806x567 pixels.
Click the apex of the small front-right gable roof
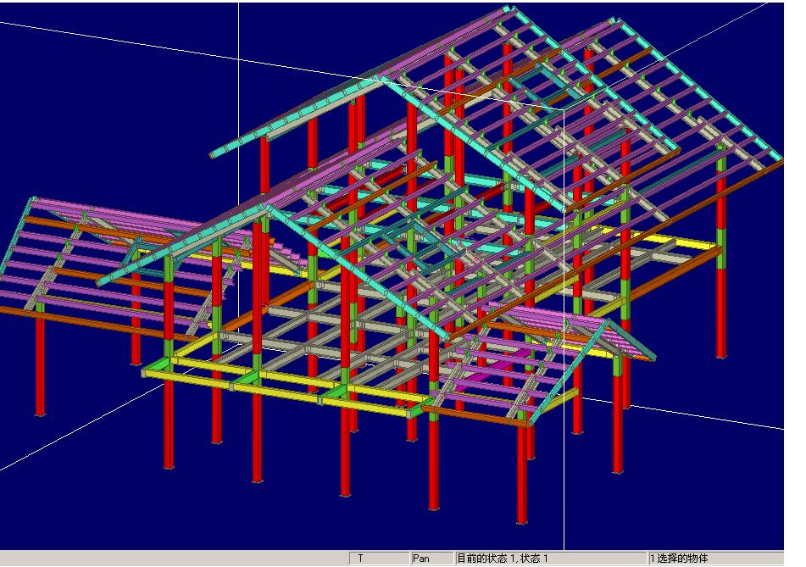[605, 323]
